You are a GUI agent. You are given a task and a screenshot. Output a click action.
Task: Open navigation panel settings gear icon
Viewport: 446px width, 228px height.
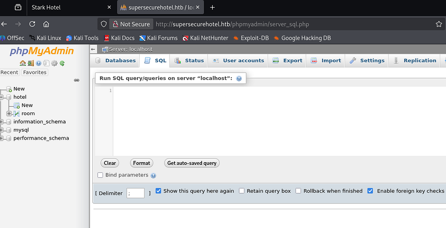pyautogui.click(x=54, y=63)
